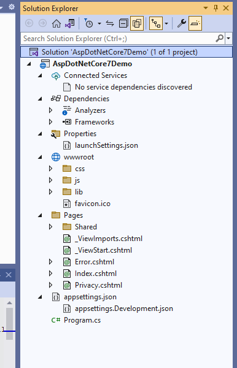Expand the css folder
The height and width of the screenshot is (368, 237).
click(x=50, y=169)
